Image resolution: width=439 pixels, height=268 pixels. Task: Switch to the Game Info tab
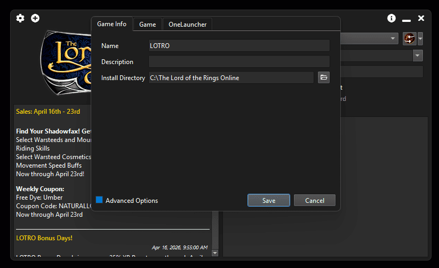(x=111, y=24)
